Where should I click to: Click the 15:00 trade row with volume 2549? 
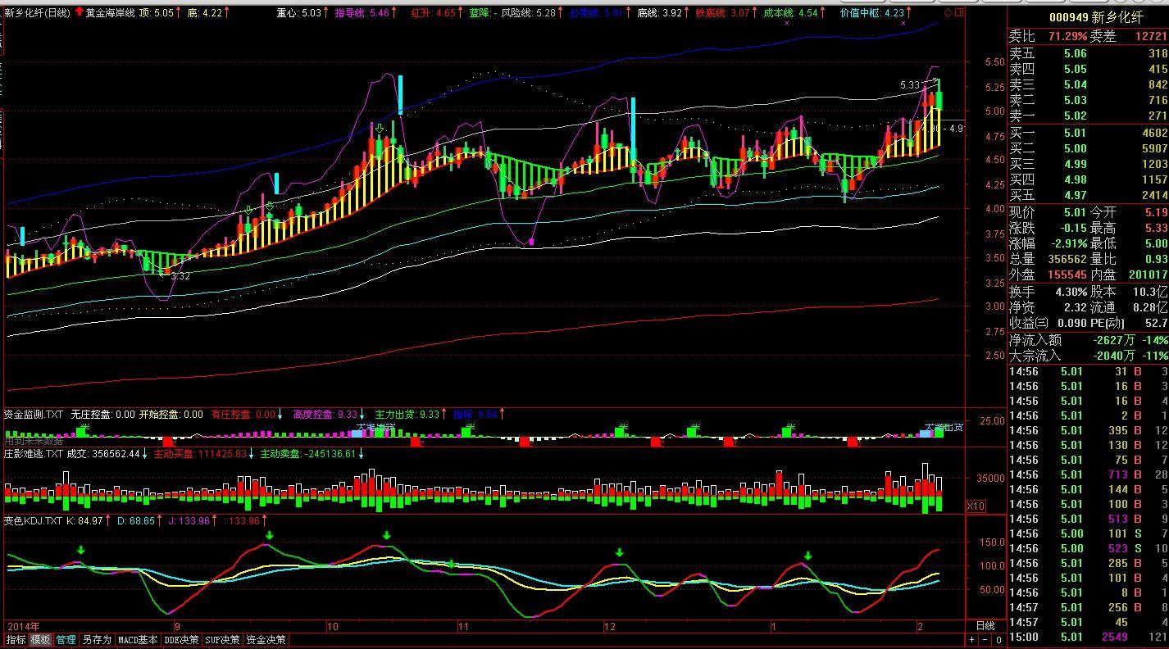pyautogui.click(x=1088, y=637)
